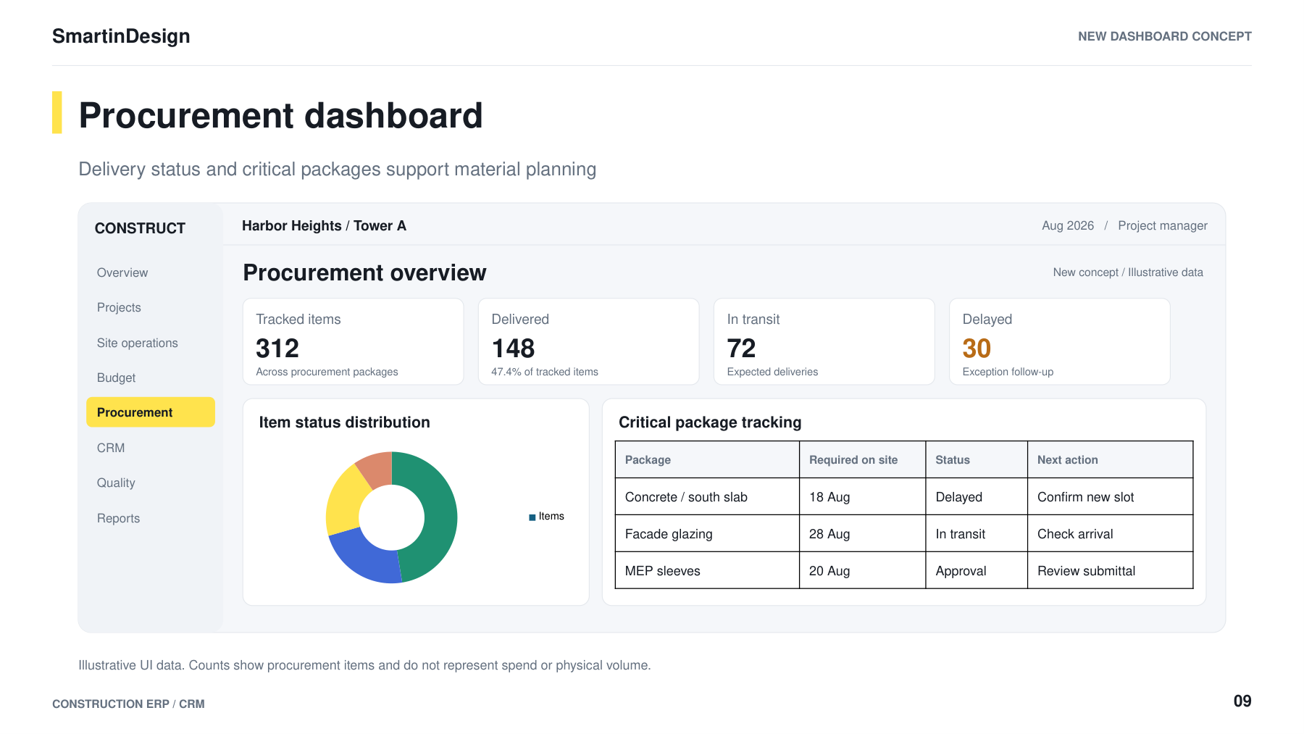The image size is (1304, 734).
Task: Click the 18 Aug date cell
Action: pos(862,497)
